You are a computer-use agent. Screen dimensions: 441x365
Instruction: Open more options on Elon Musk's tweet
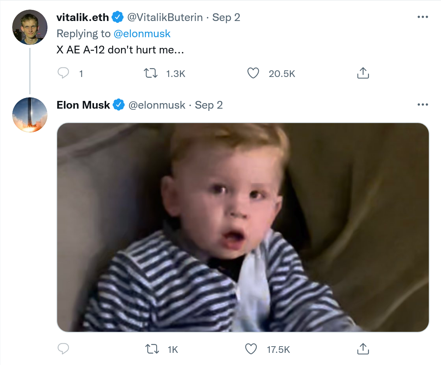click(423, 105)
